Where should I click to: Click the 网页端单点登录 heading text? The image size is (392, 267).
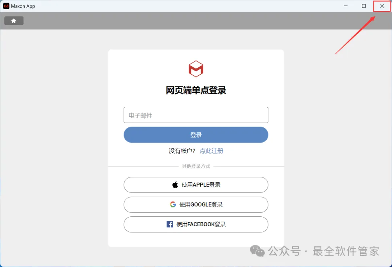pos(196,90)
